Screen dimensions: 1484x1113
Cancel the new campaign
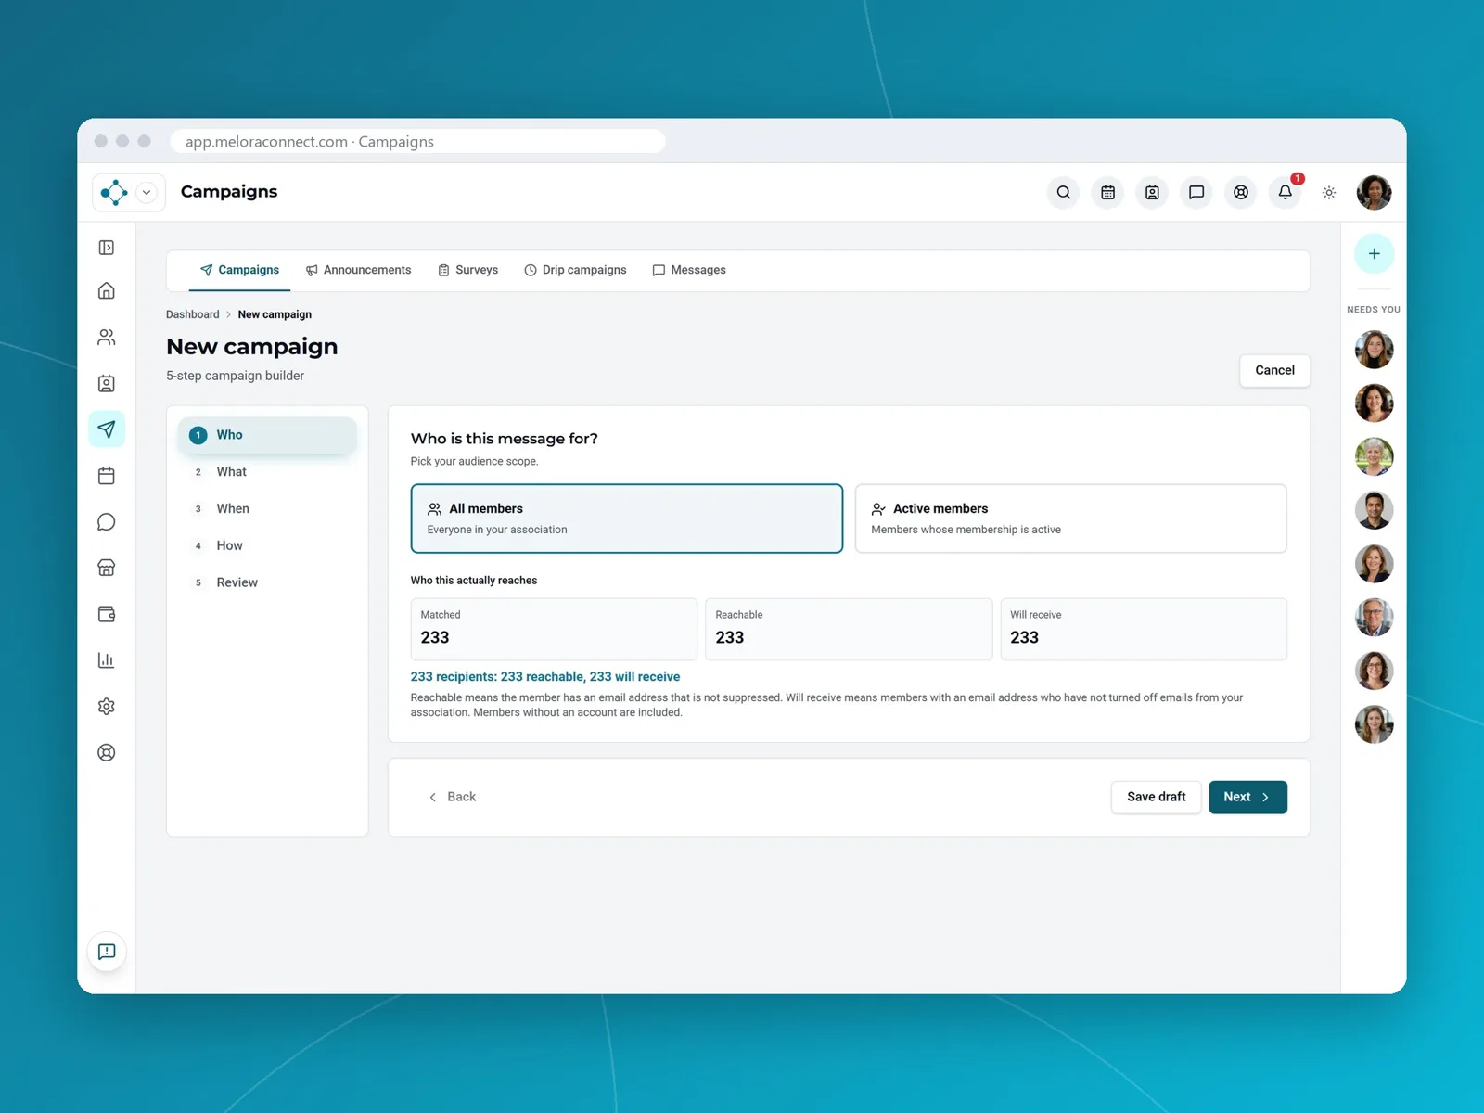[x=1274, y=370]
